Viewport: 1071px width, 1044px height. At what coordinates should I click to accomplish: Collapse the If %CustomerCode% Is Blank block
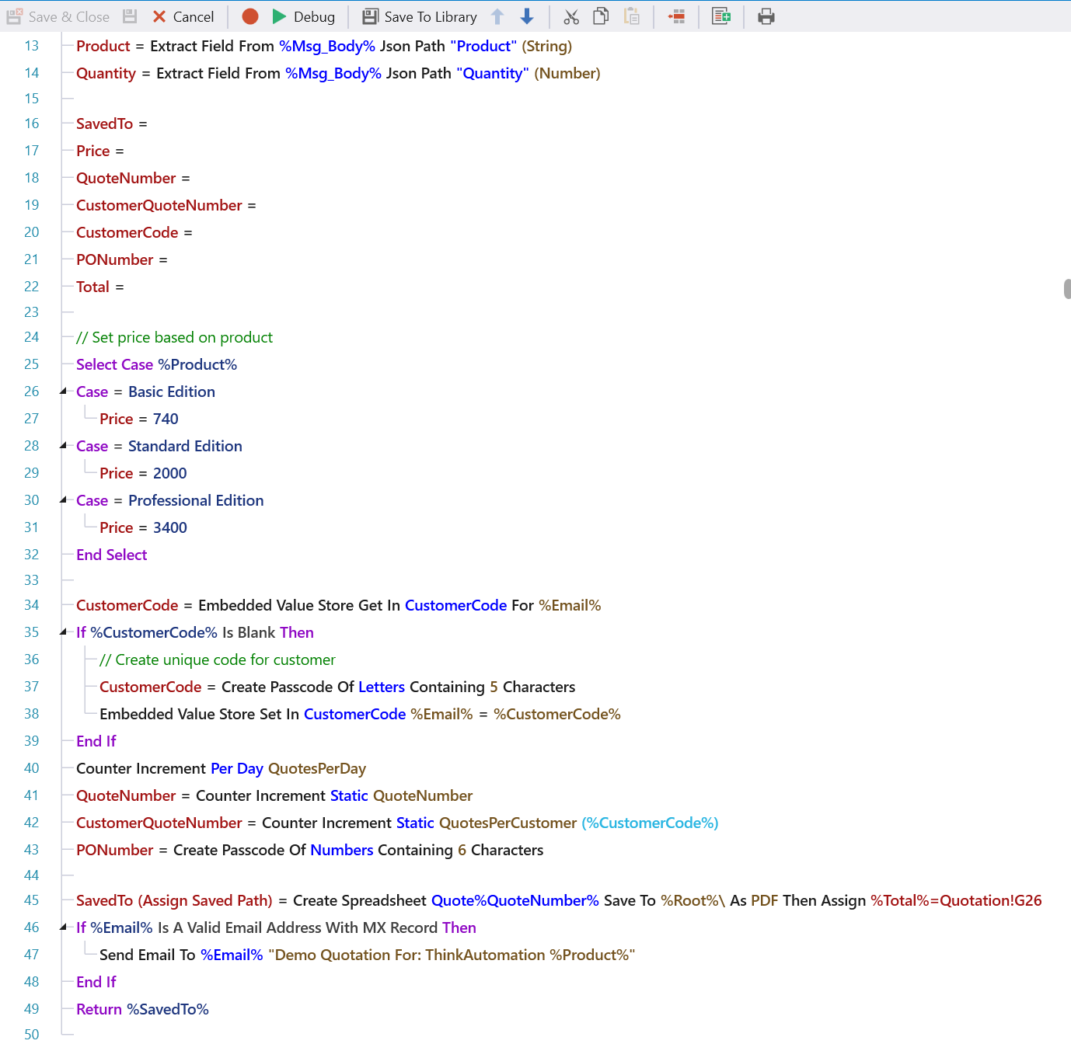(x=64, y=632)
